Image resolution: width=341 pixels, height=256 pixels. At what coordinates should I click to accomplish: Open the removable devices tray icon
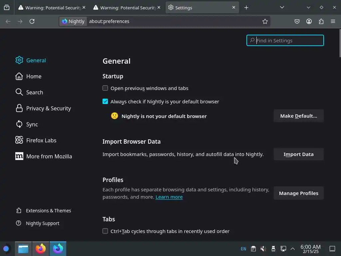[273, 249]
